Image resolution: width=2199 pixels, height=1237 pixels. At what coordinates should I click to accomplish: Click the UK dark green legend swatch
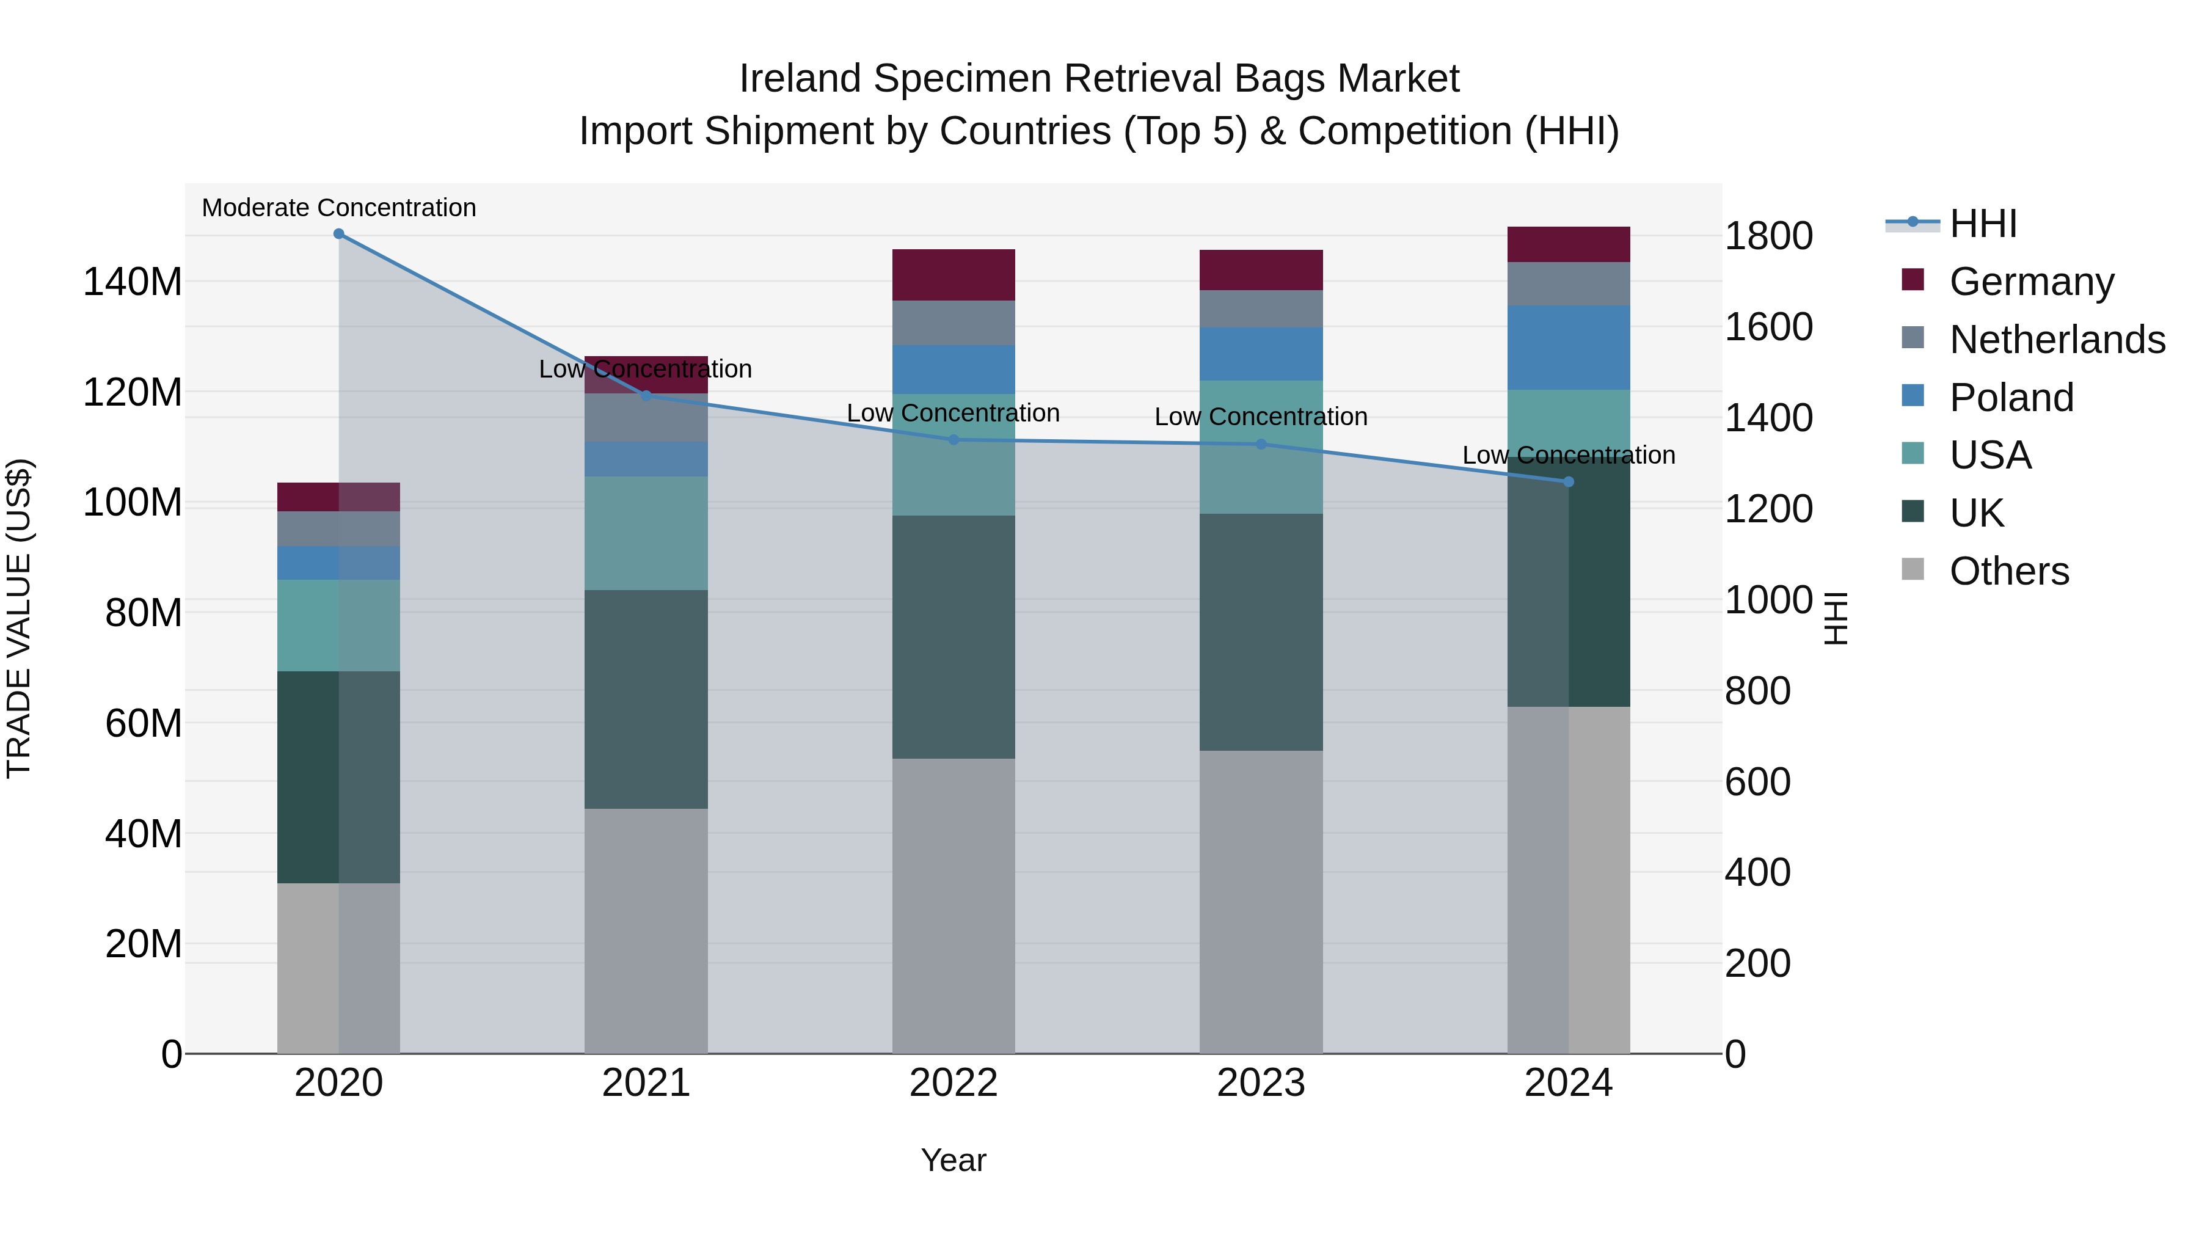point(1913,513)
